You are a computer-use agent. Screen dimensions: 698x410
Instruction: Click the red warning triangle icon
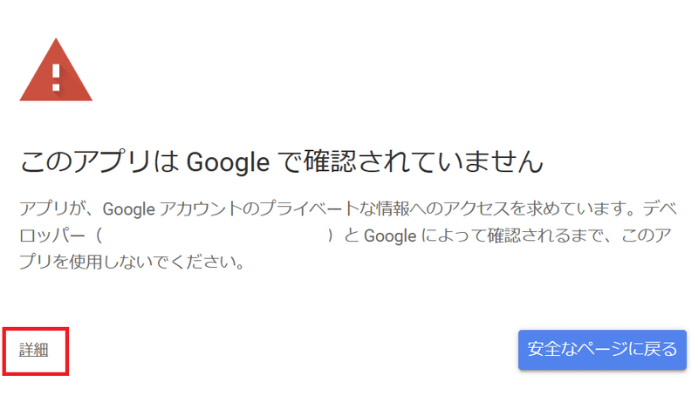[56, 72]
